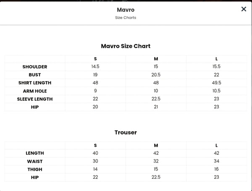Select the trouser LENGTH row label
The width and height of the screenshot is (252, 191).
coord(35,154)
